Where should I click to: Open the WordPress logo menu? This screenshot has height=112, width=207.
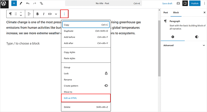click(x=4, y=4)
